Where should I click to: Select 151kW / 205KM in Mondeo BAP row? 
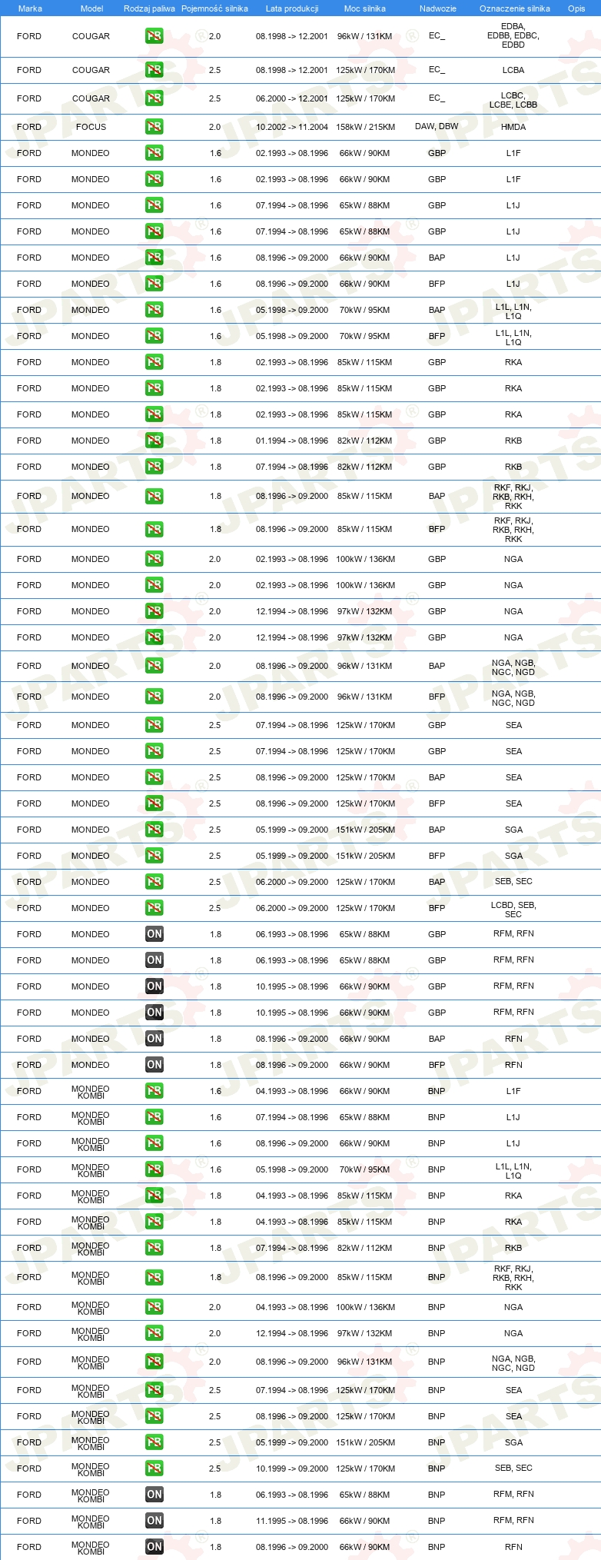point(365,830)
